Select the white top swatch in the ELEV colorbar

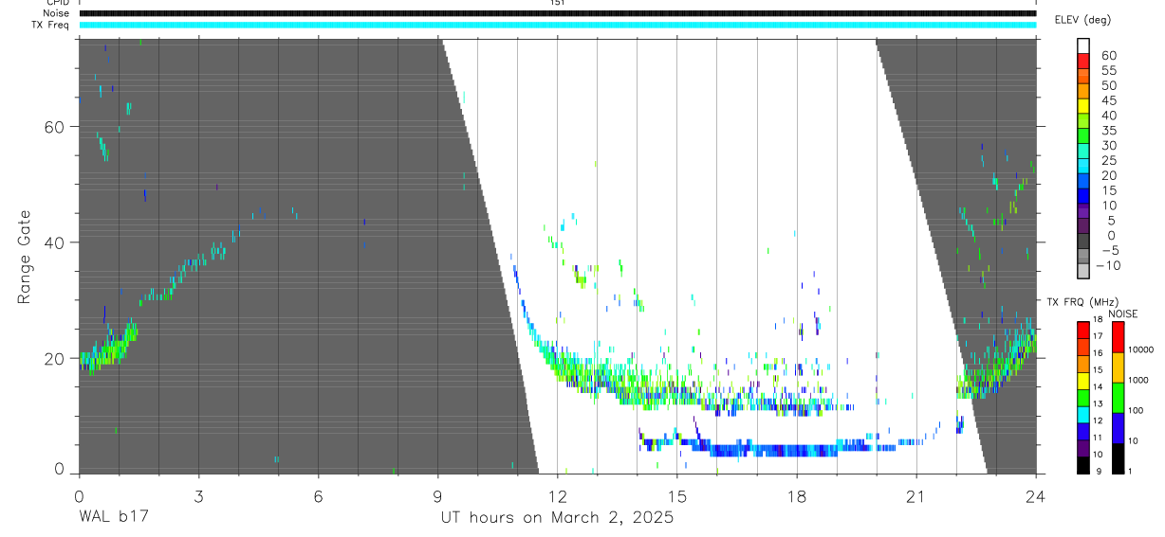[1083, 45]
